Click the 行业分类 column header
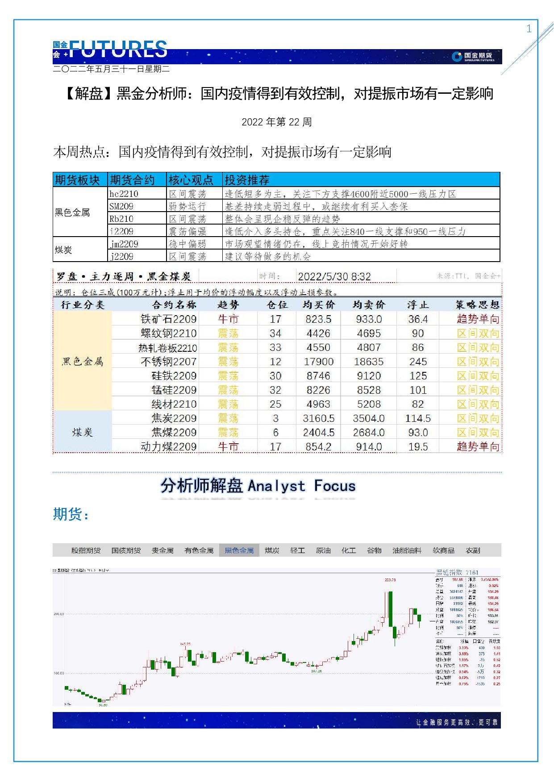The width and height of the screenshot is (554, 783). point(83,305)
